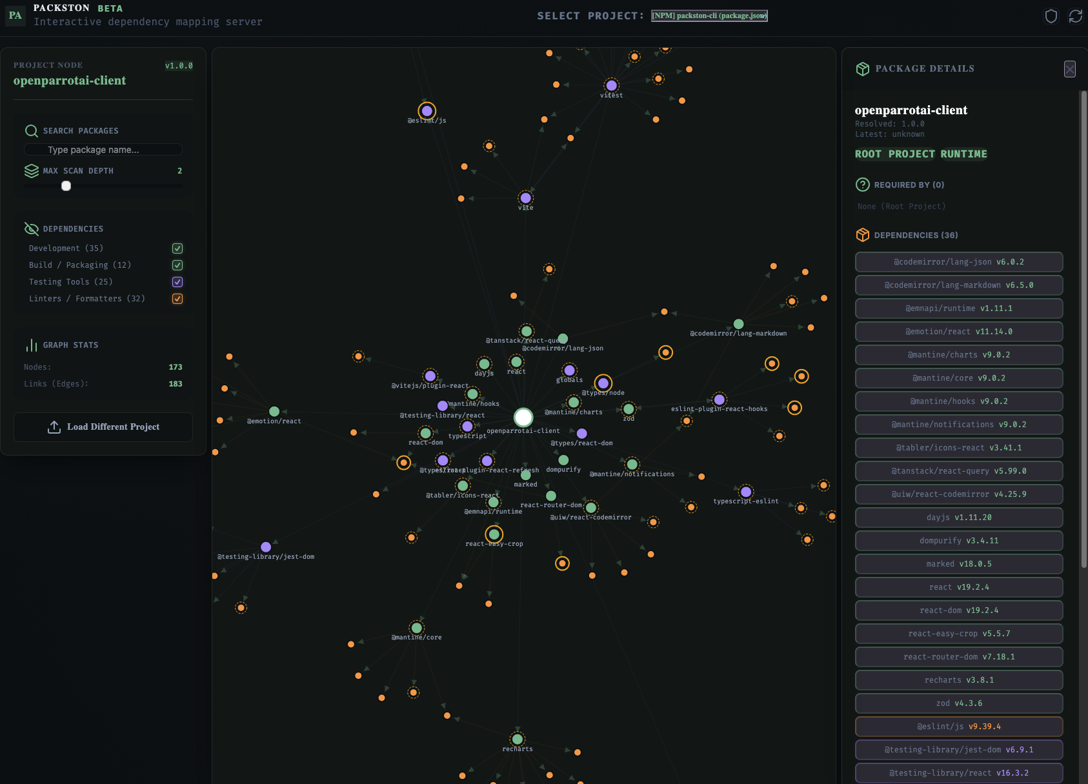Image resolution: width=1088 pixels, height=784 pixels.
Task: Open @tabler/icons-react v3.41.1 dependency
Action: point(959,448)
